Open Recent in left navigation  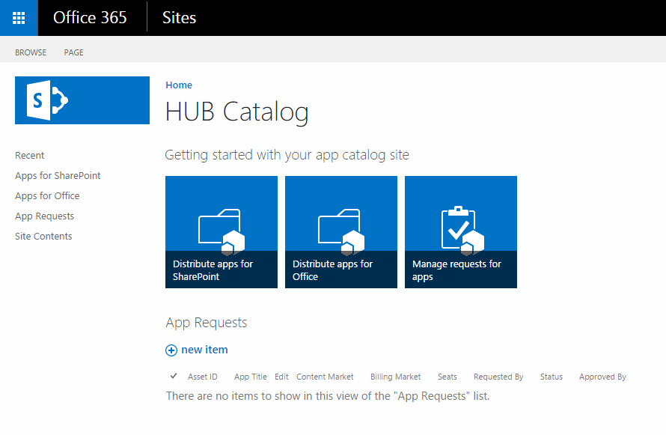pos(30,156)
